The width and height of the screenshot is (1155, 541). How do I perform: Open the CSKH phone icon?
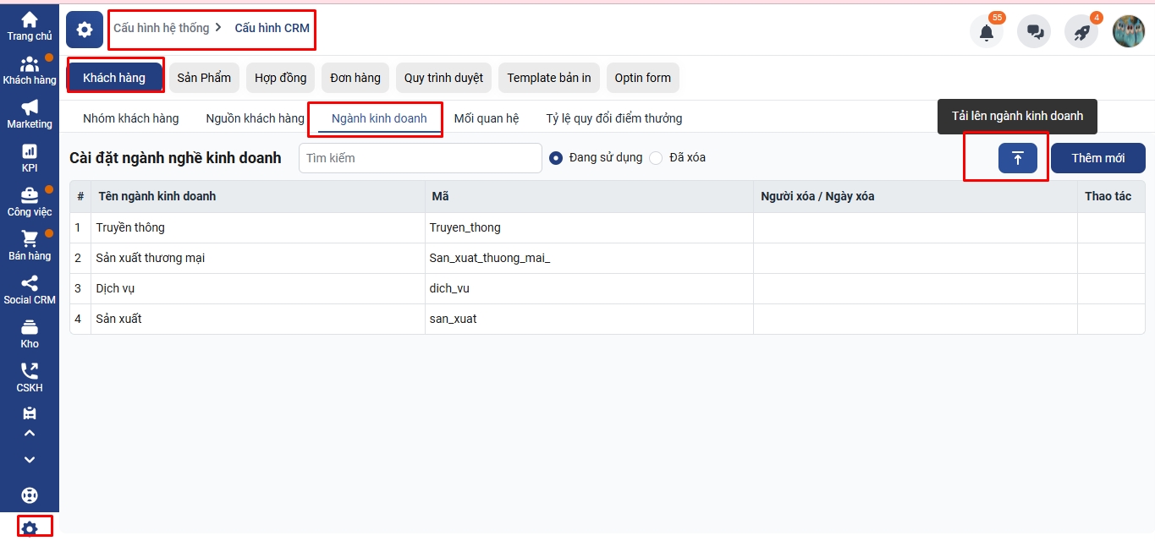[x=29, y=371]
